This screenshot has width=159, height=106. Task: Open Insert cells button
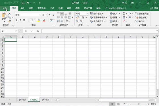(114, 13)
